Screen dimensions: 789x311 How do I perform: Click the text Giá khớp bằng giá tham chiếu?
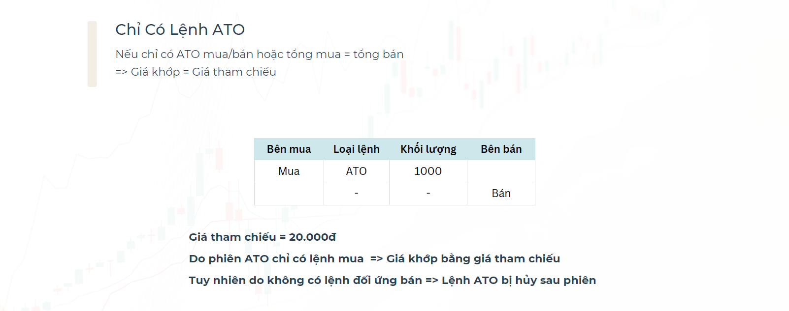[473, 259]
